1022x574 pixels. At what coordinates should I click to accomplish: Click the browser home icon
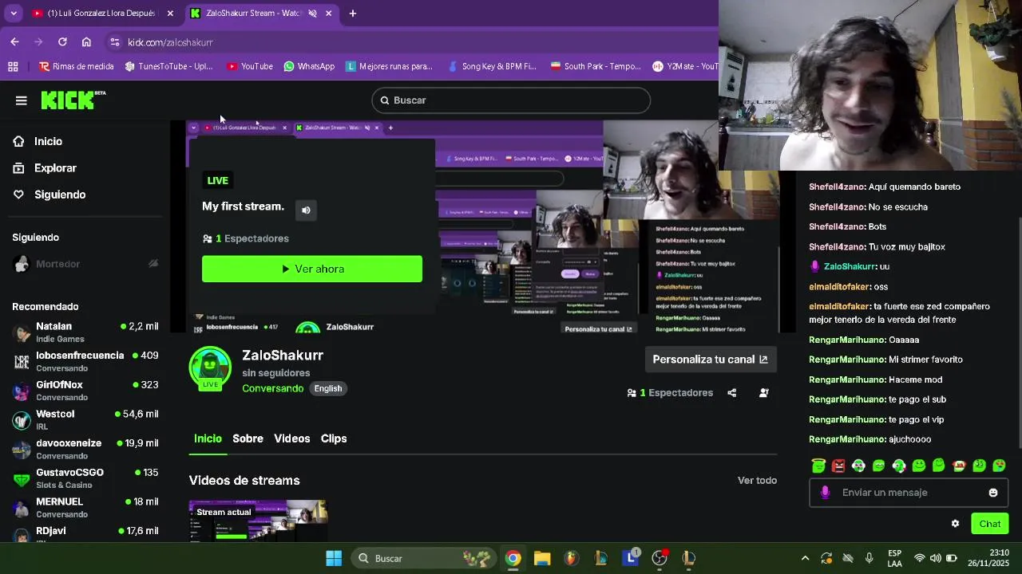(86, 41)
